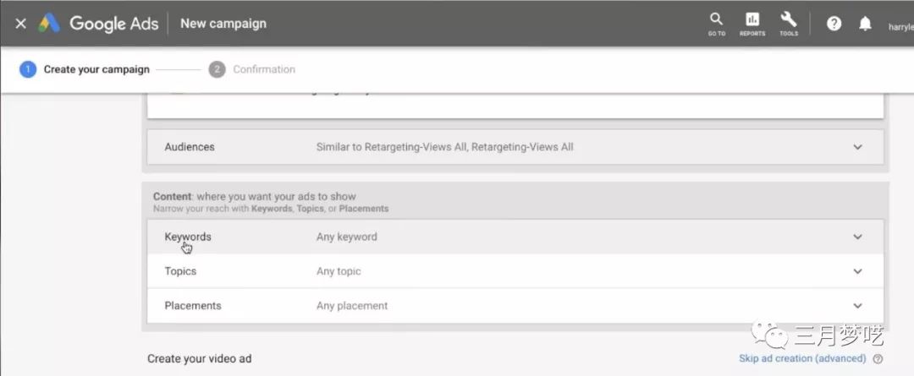Image resolution: width=914 pixels, height=376 pixels.
Task: Go to step 1 Create your campaign
Action: pos(85,69)
